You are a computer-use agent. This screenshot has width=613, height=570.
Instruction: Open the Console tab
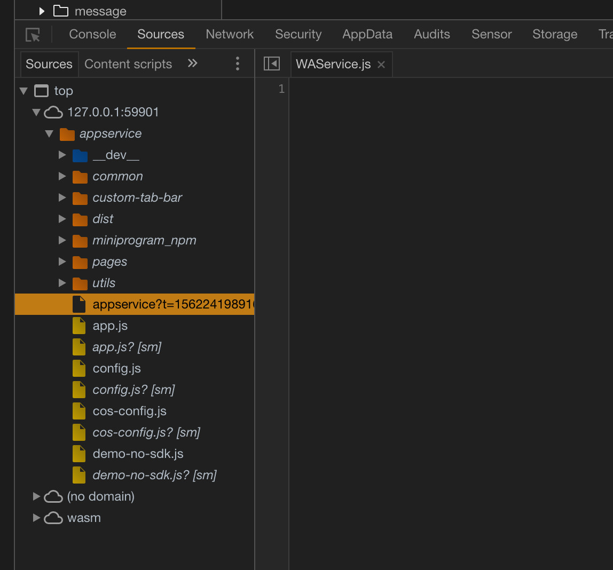tap(93, 34)
